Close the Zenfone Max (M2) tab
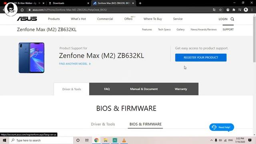The image size is (256, 144). 133,3
